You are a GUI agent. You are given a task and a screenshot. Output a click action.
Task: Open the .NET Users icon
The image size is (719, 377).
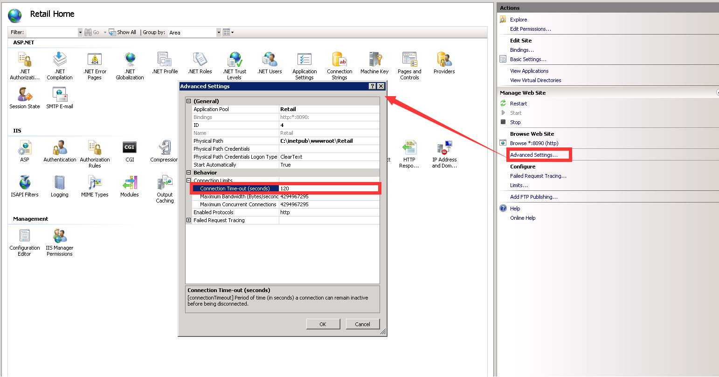tap(270, 63)
